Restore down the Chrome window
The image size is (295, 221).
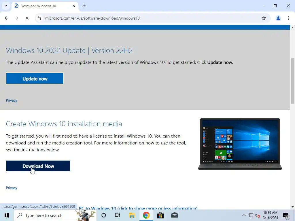pyautogui.click(x=275, y=6)
